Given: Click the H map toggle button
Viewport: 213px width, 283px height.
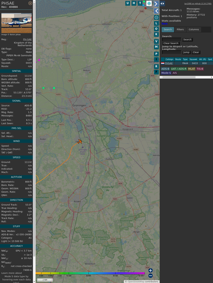Looking at the screenshot, I should pos(134,3).
